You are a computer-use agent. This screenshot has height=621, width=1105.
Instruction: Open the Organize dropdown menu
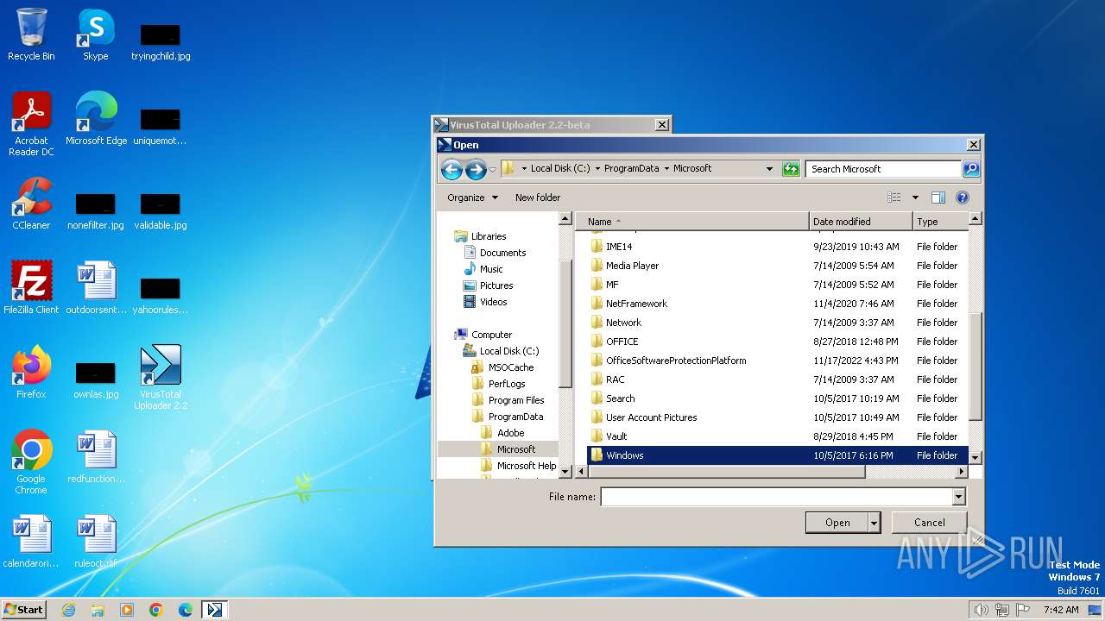point(472,198)
